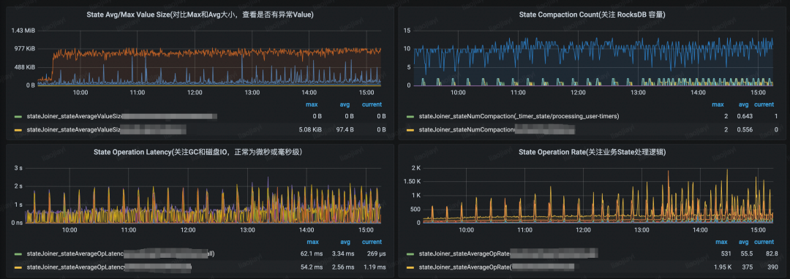
Task: Sort Operation Rate legend by current column
Action: (764, 242)
